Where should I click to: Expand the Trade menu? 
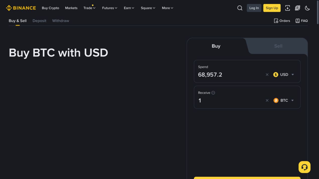[x=89, y=8]
